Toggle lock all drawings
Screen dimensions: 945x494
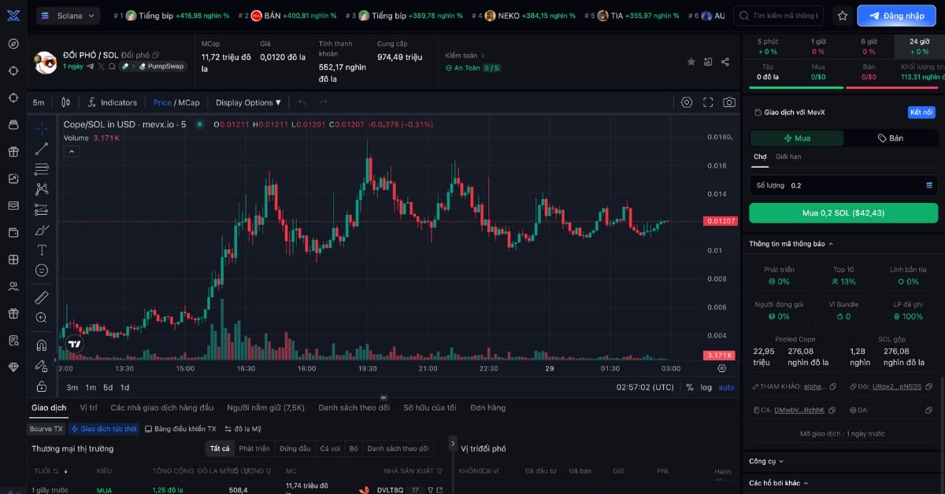[x=42, y=386]
